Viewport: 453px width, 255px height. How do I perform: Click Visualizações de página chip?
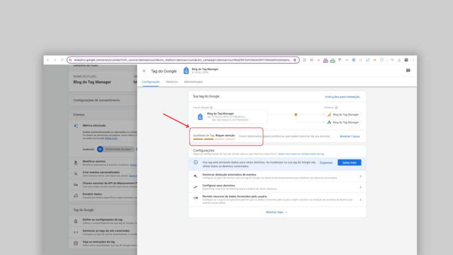[116, 149]
